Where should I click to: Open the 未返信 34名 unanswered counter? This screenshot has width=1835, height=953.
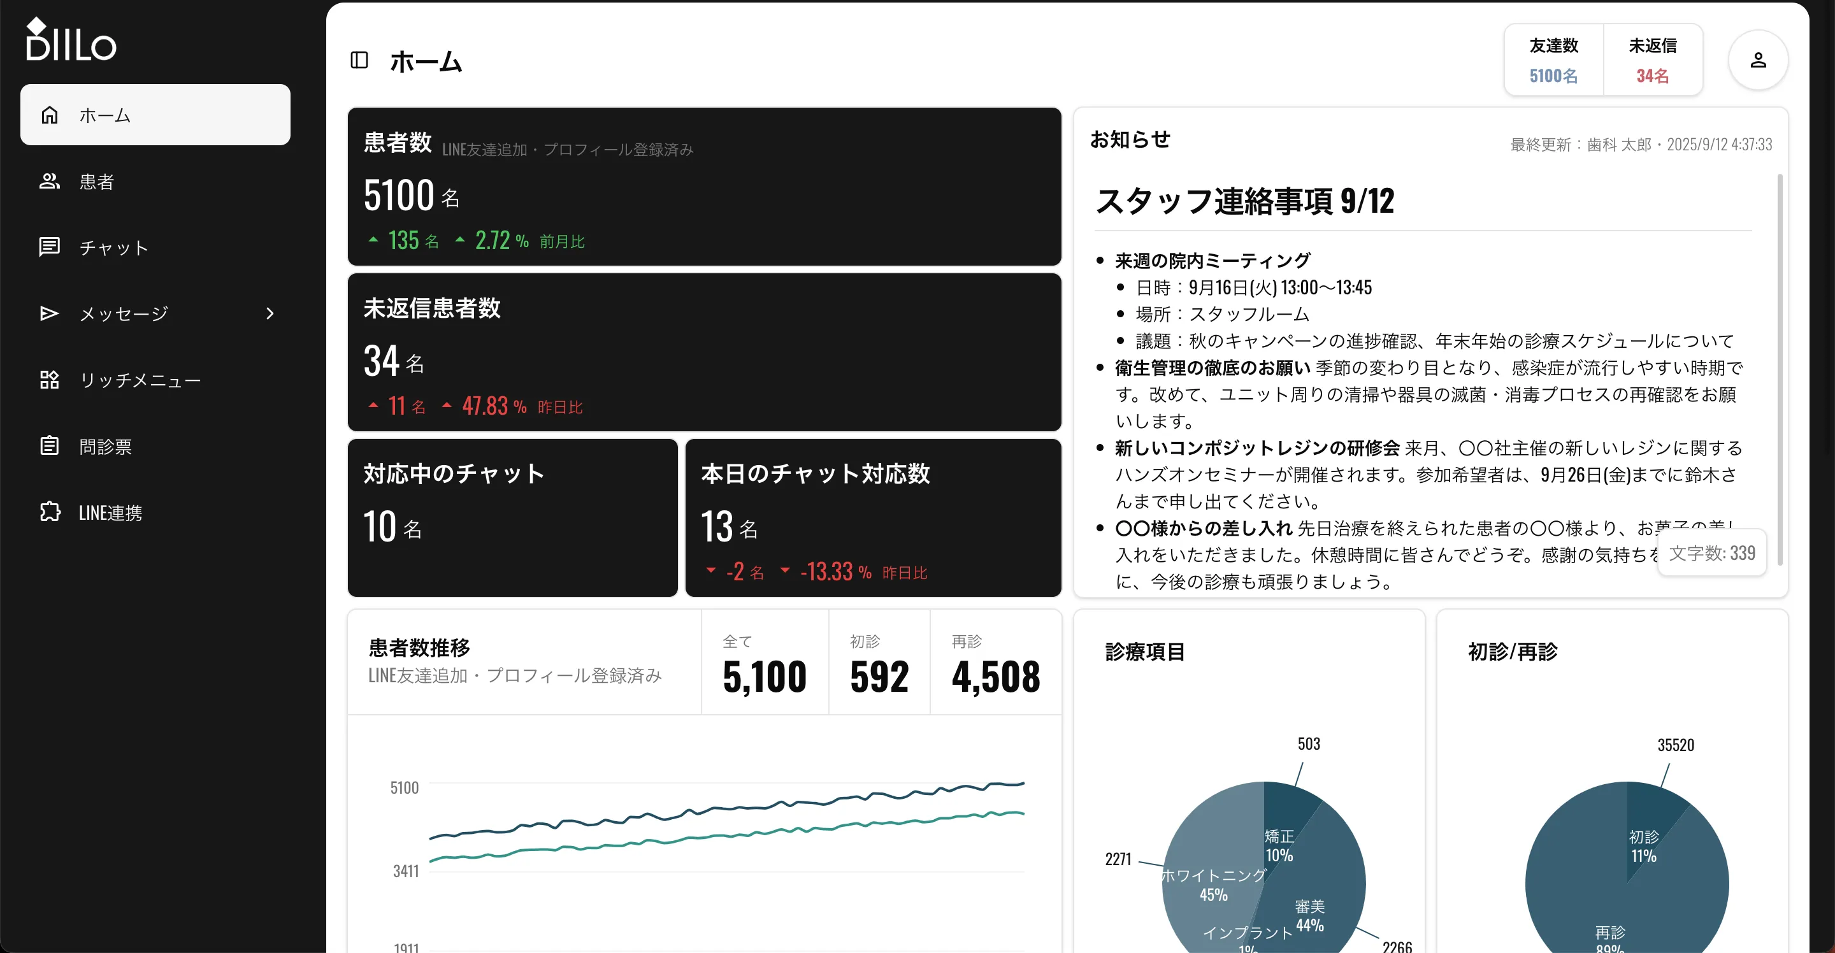[x=1654, y=60]
